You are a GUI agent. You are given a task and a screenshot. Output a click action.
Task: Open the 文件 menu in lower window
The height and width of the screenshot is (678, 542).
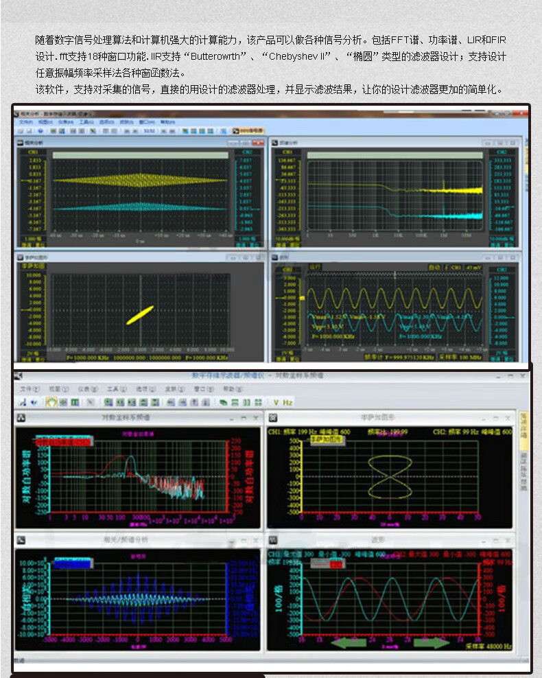point(25,388)
